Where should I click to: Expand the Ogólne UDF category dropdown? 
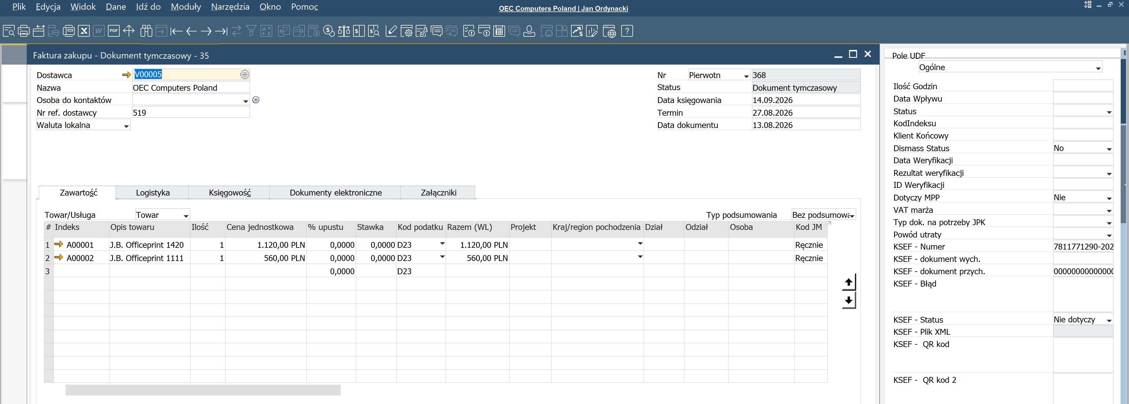click(x=1098, y=68)
